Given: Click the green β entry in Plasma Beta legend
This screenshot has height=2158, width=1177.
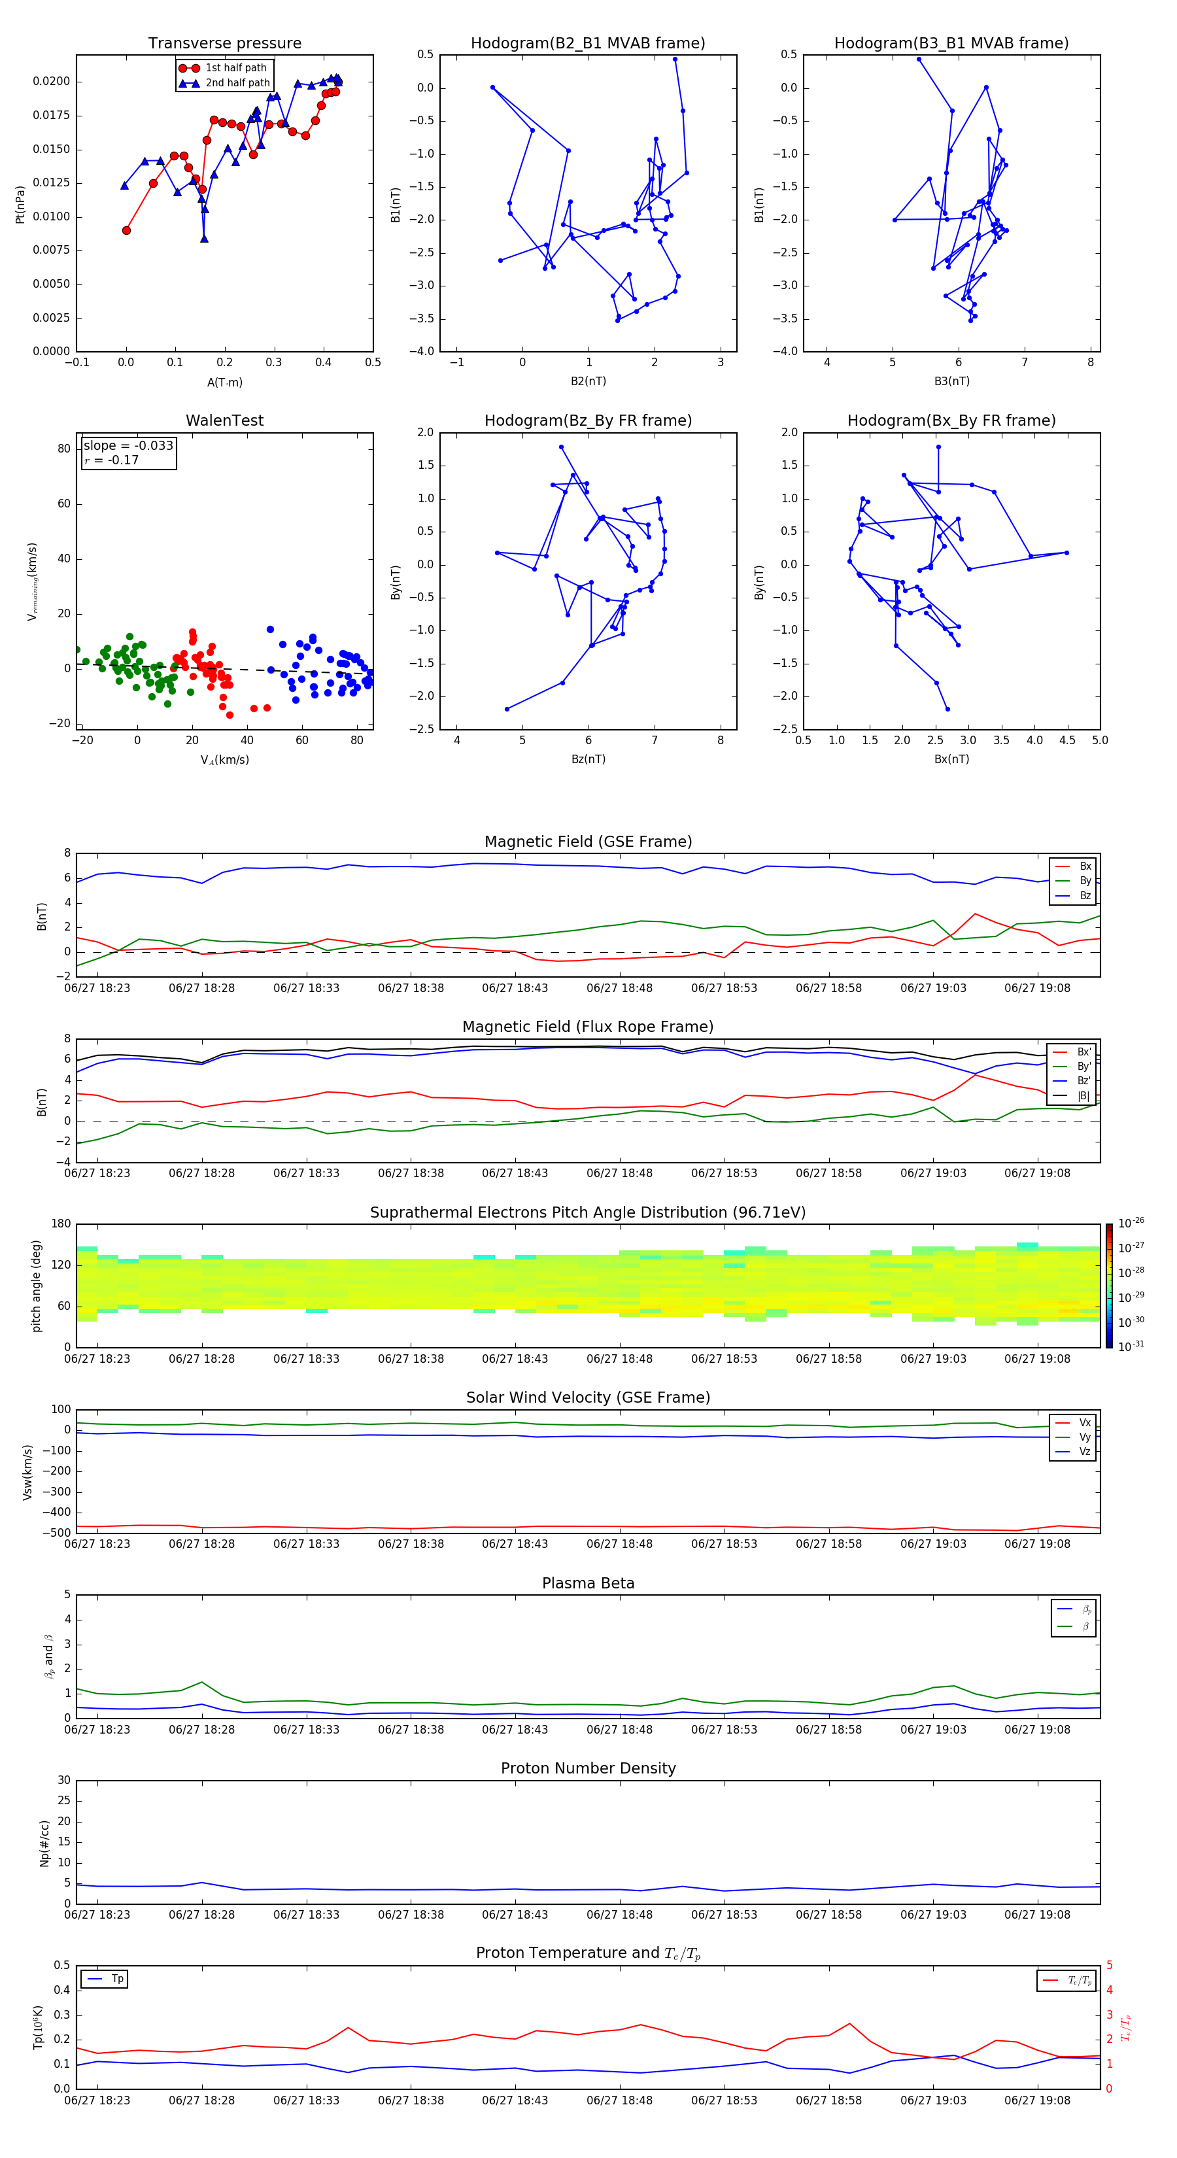Looking at the screenshot, I should click(x=1074, y=1626).
